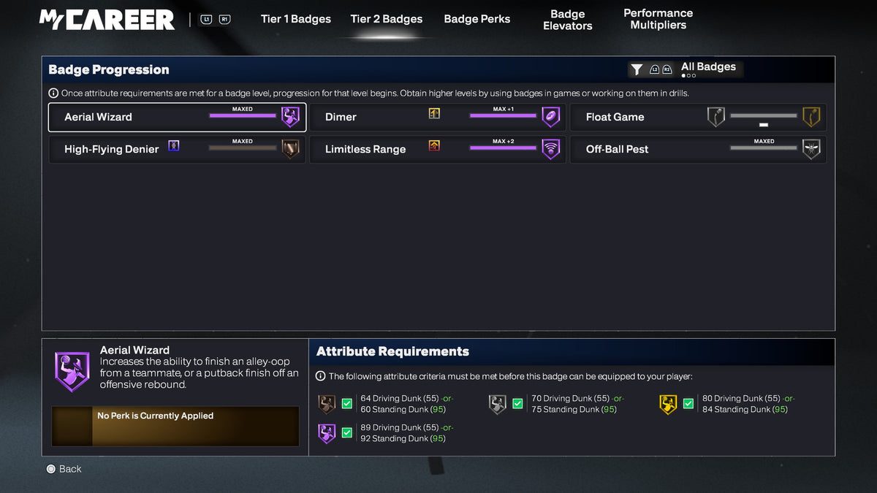Click the silver tier requirement checkbox
877x493 pixels.
click(x=517, y=404)
